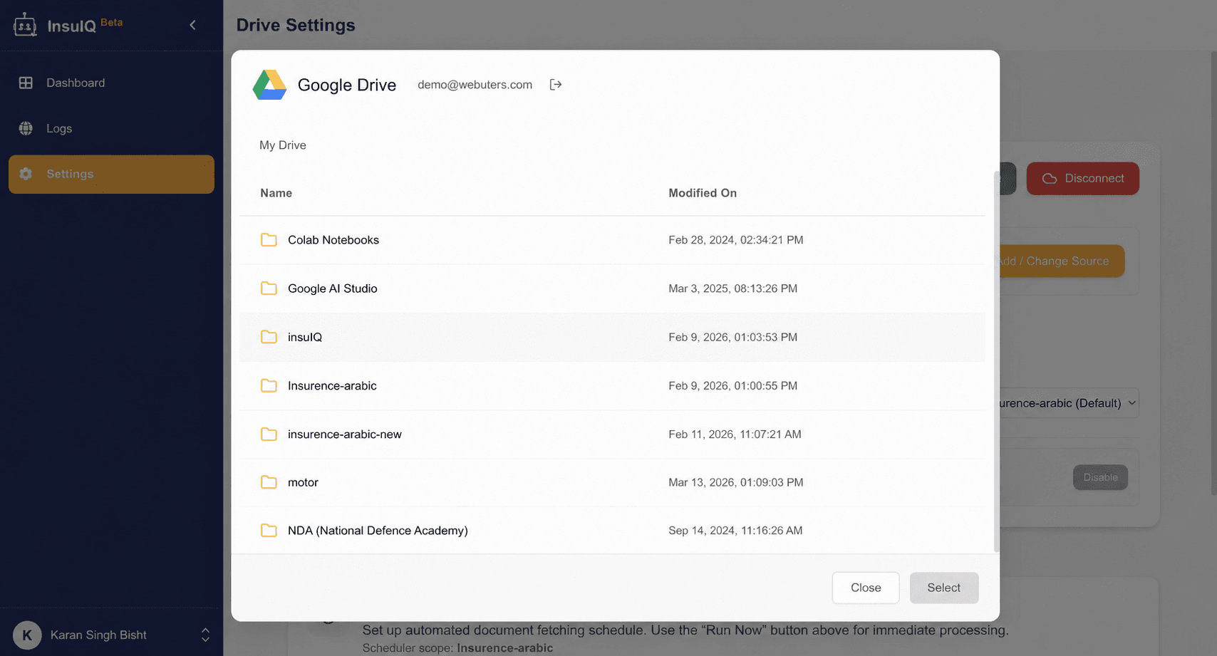Image resolution: width=1217 pixels, height=656 pixels.
Task: Click the Google Drive logo
Action: point(269,85)
